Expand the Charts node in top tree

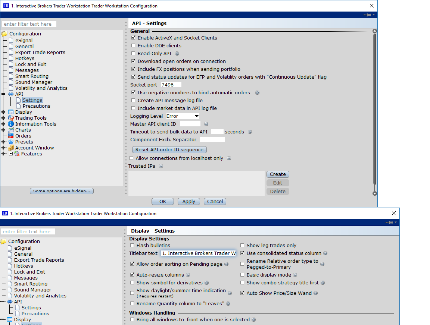point(4,130)
